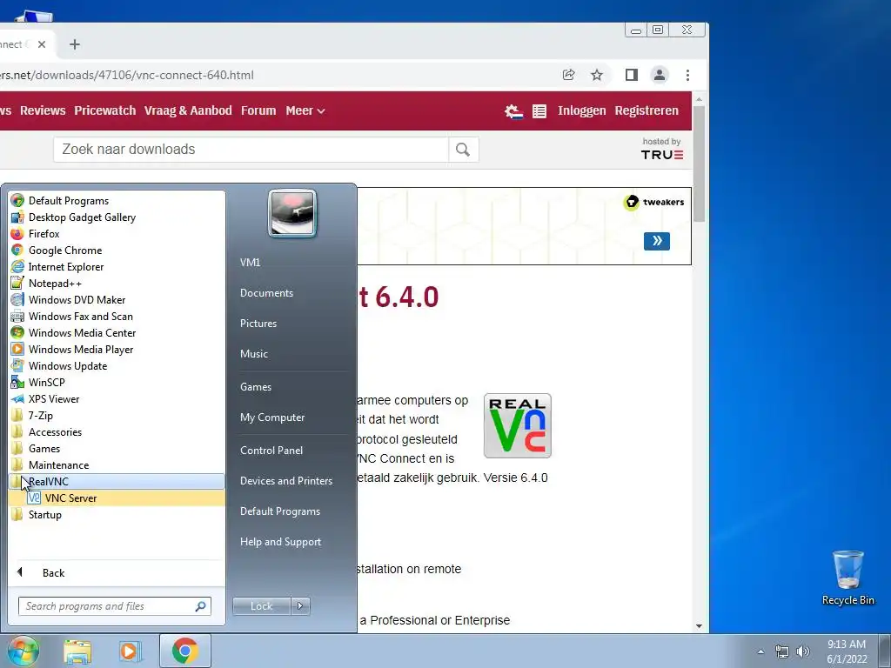
Task: Open the volume speaker tray icon
Action: (x=803, y=651)
